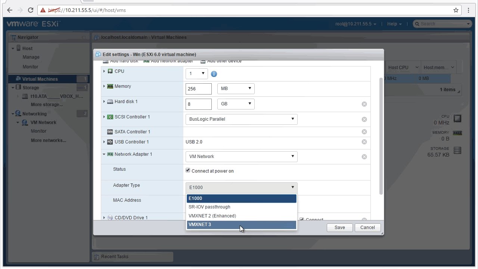The image size is (478, 269).
Task: Open the disk size unit GB dropdown
Action: [236, 104]
